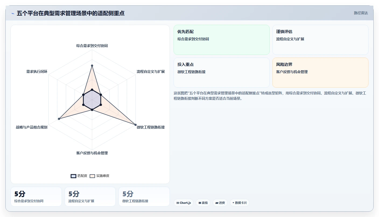The image size is (379, 217).
Task: Toggle the 匹配度 series in the chart legend
Action: click(79, 176)
